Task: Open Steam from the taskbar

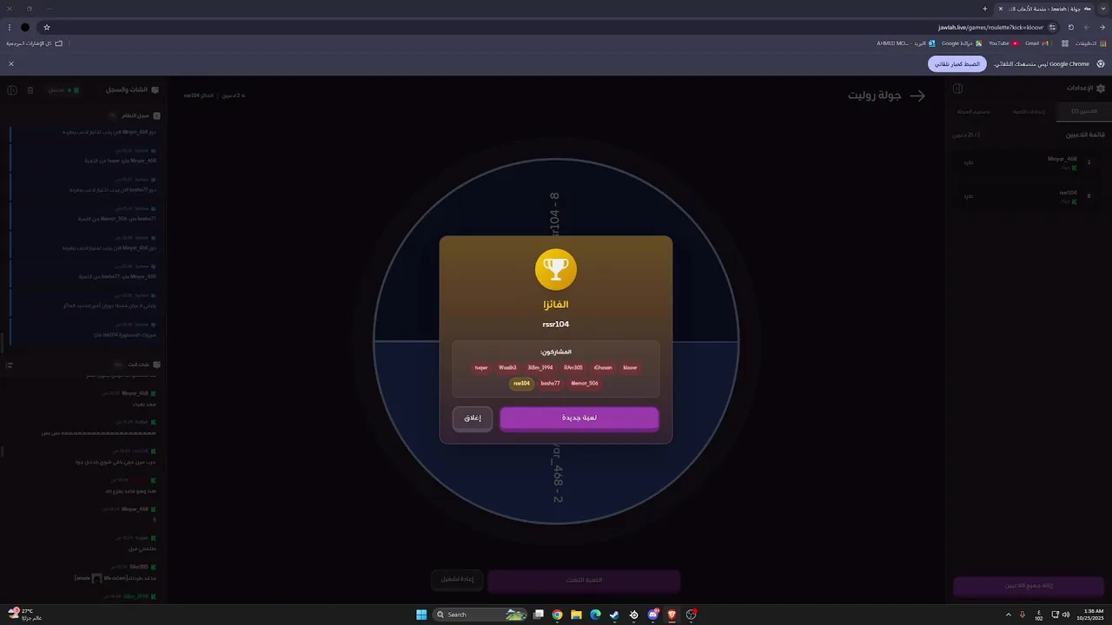Action: 614,615
